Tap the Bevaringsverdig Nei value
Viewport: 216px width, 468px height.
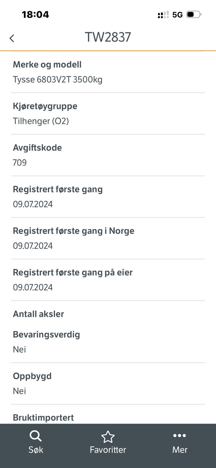(x=20, y=349)
